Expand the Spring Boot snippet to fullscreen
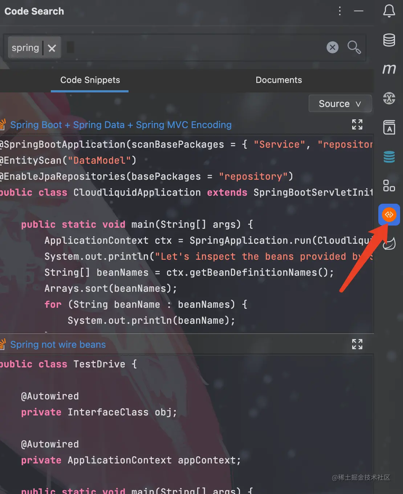The height and width of the screenshot is (494, 403). [x=357, y=124]
